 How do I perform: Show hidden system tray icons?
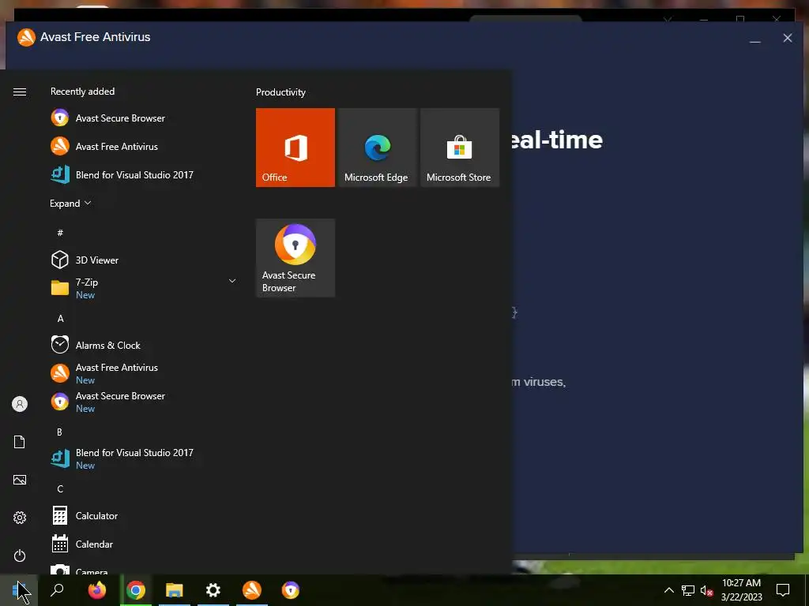point(668,590)
